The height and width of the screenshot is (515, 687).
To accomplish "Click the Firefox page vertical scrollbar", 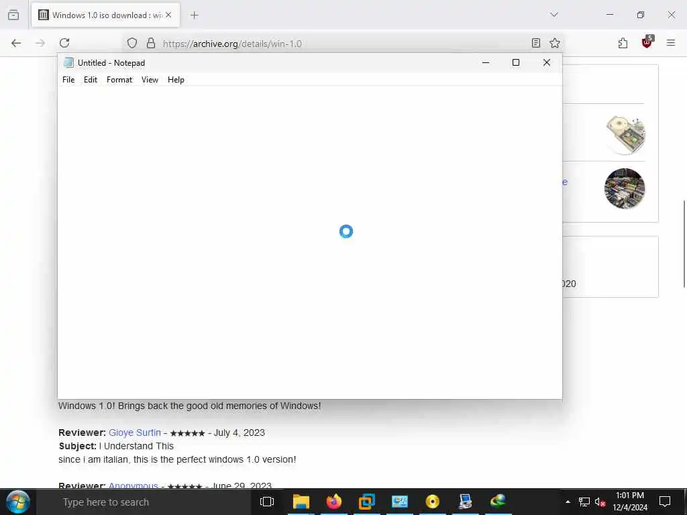I will point(684,244).
